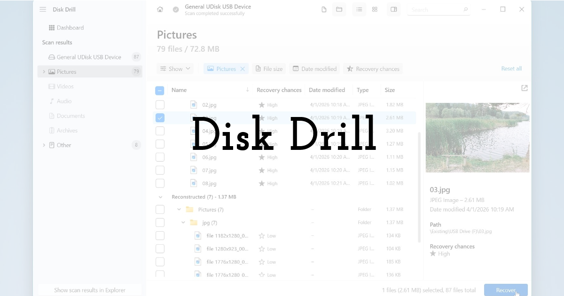Open folder view of found files

pos(339,9)
